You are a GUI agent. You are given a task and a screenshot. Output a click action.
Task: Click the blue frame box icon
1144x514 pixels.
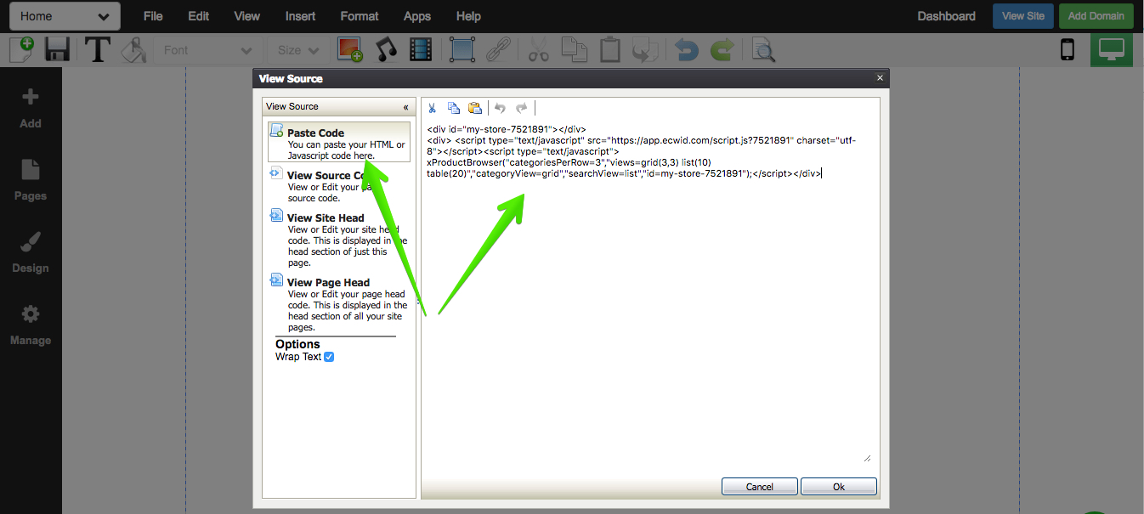tap(462, 49)
